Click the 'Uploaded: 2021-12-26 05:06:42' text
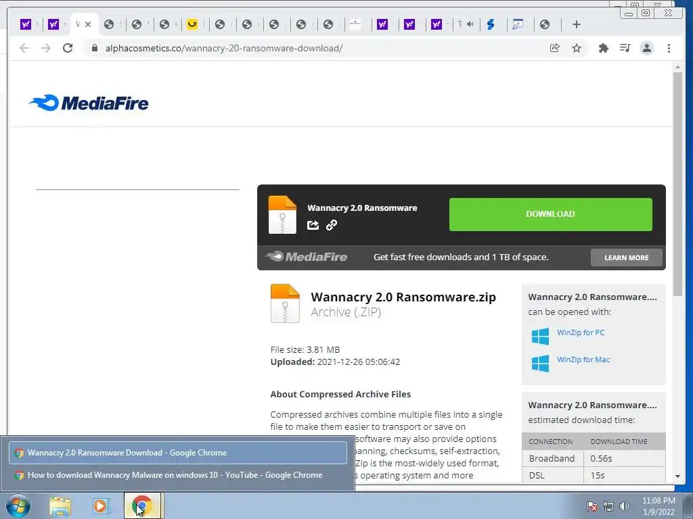This screenshot has width=693, height=519. pyautogui.click(x=335, y=362)
